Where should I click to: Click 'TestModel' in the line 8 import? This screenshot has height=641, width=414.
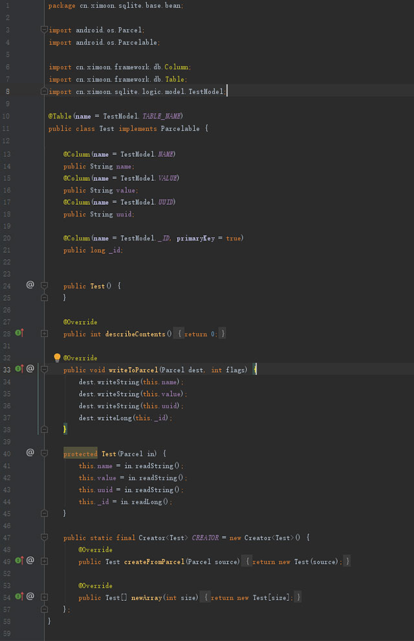(x=206, y=91)
